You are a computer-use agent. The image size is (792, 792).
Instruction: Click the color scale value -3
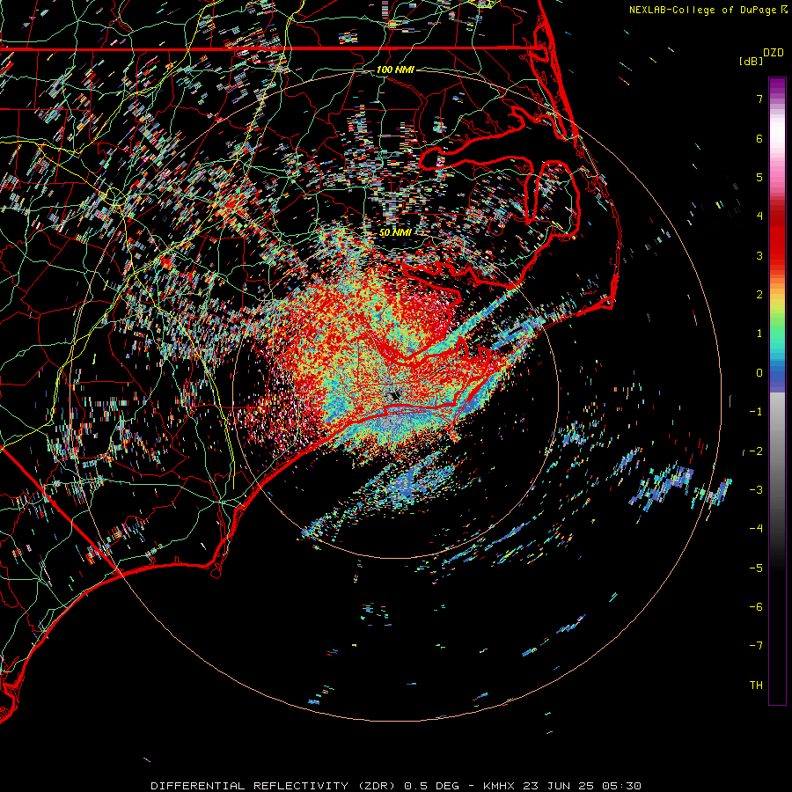(756, 490)
